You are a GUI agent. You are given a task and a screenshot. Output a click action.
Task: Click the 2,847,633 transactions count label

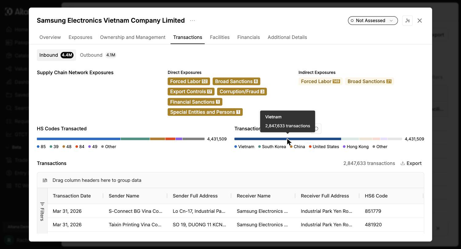pos(369,163)
